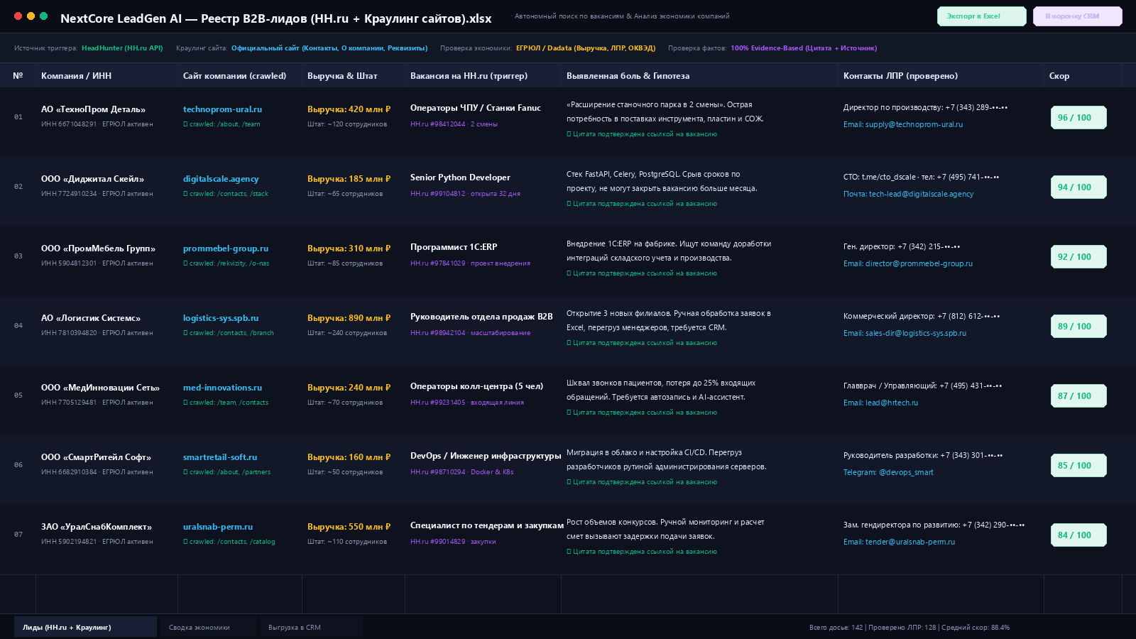Email director@prommebel-group.ru contact
Image resolution: width=1136 pixels, height=639 pixels.
(908, 263)
